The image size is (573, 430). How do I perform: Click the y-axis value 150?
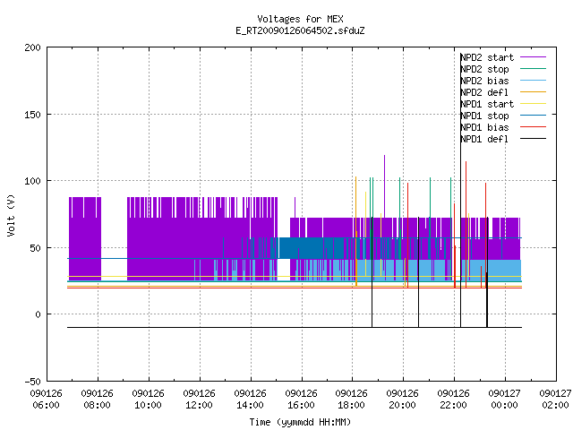(32, 115)
